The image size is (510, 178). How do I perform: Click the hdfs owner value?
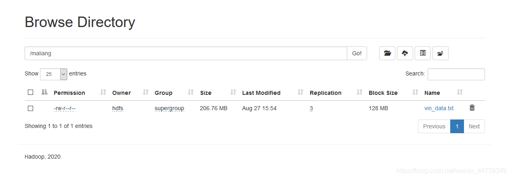118,108
